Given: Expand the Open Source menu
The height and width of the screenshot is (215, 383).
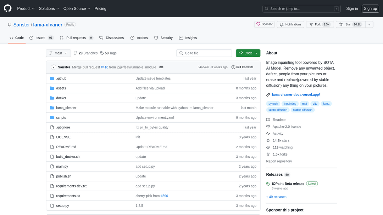Looking at the screenshot, I should click(x=77, y=8).
